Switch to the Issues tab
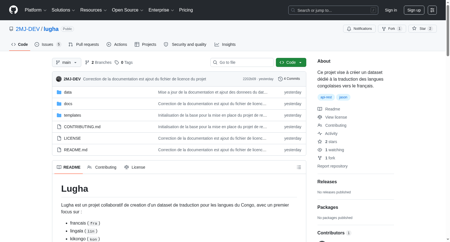 coord(48,44)
